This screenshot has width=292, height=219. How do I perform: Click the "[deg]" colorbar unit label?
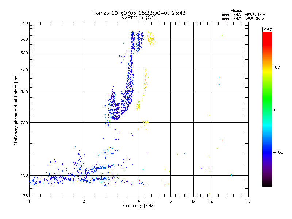click(268, 29)
